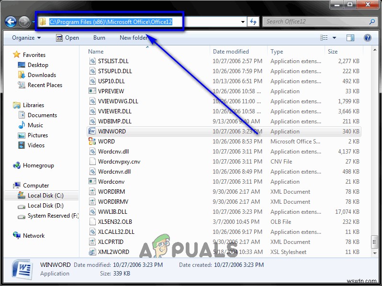Viewport: 382px width, 286px height.
Task: Open Downloads in Favorites
Action: [x=42, y=75]
